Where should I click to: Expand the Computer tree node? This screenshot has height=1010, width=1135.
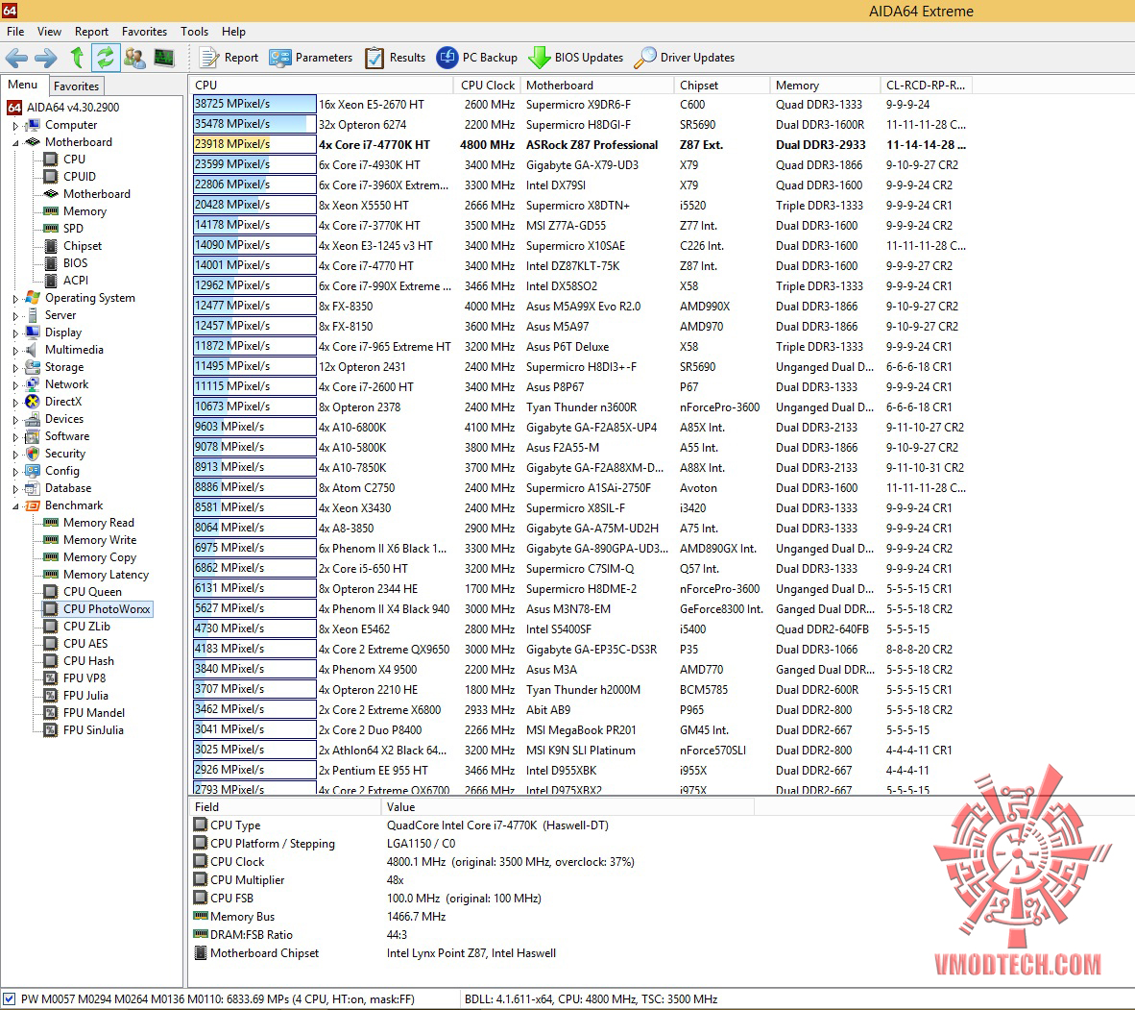15,125
